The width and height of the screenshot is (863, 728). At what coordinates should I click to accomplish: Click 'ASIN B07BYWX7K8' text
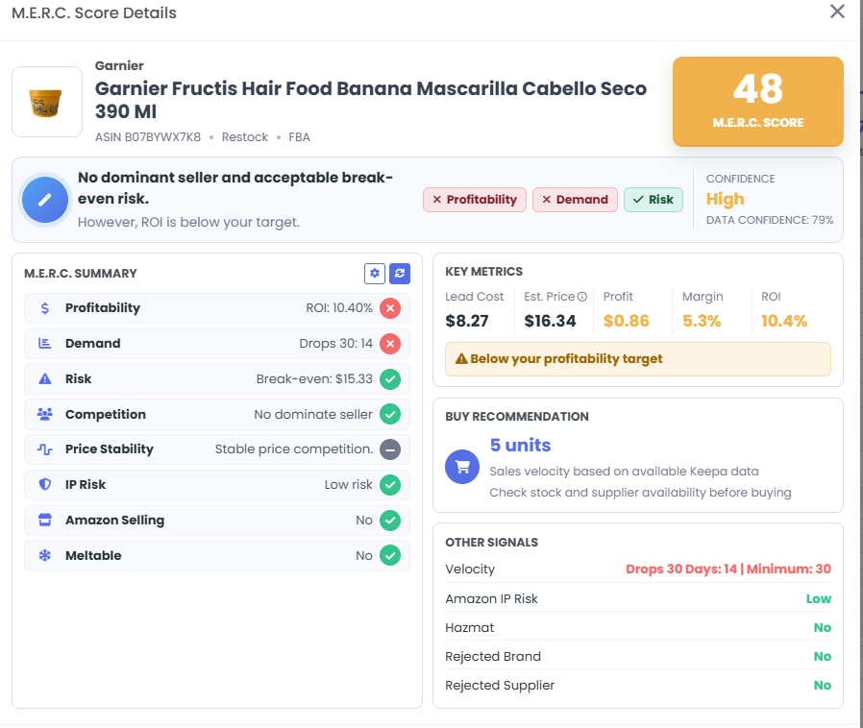tap(148, 137)
